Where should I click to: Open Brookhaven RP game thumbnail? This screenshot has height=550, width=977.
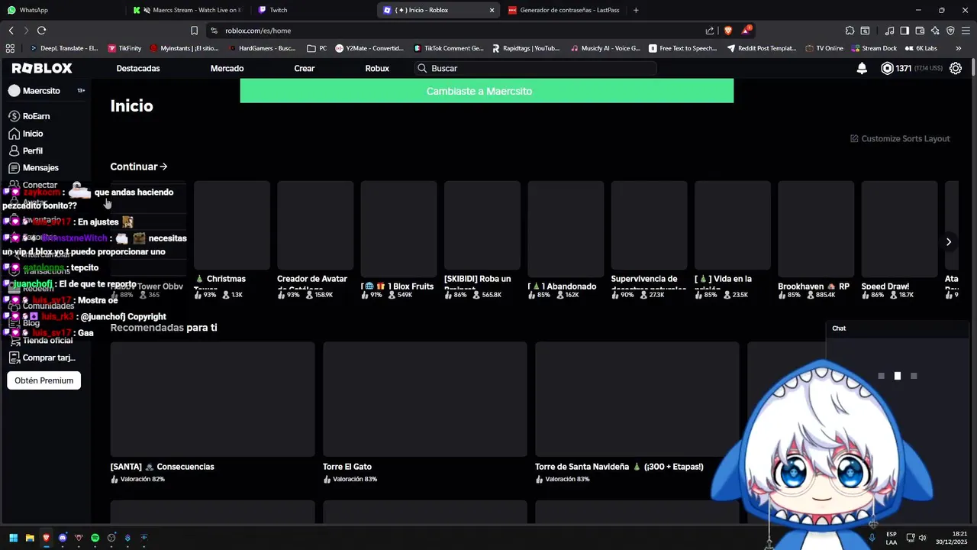(x=816, y=229)
